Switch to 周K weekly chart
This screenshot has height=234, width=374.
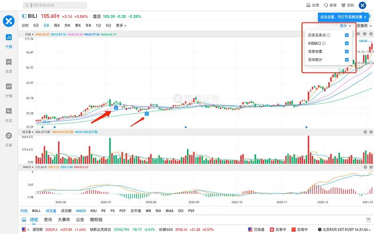coord(57,25)
